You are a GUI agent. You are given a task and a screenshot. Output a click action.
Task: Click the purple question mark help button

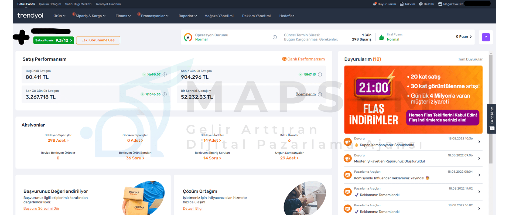coord(486,37)
